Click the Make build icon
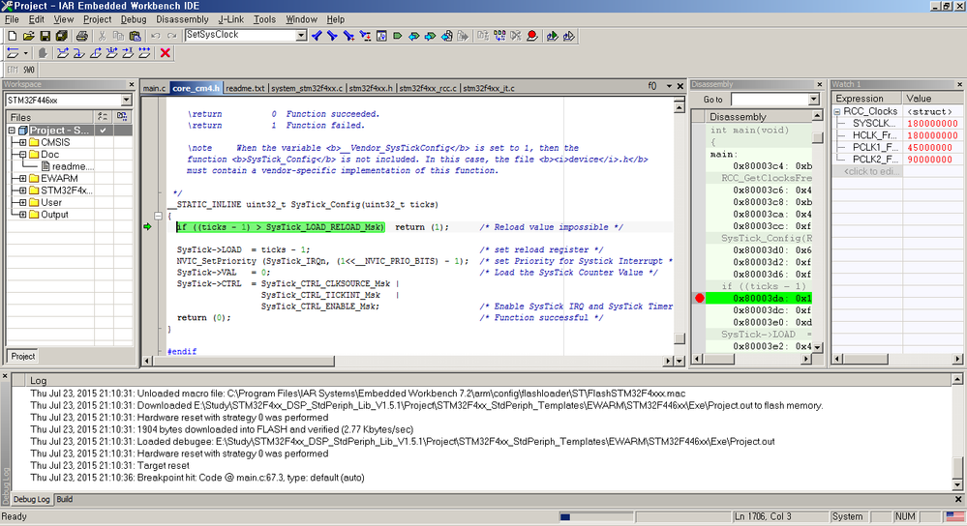This screenshot has width=967, height=526. [499, 37]
